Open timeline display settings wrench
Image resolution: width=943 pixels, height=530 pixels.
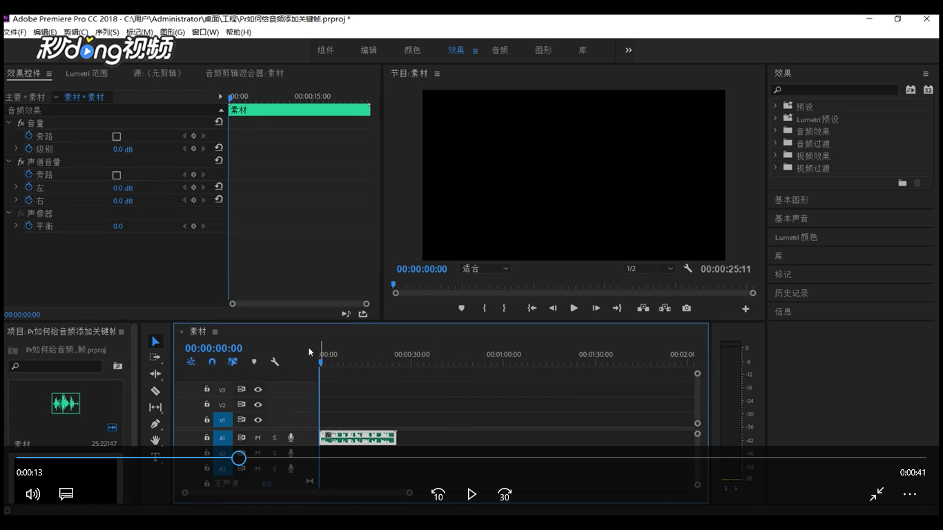click(x=275, y=362)
